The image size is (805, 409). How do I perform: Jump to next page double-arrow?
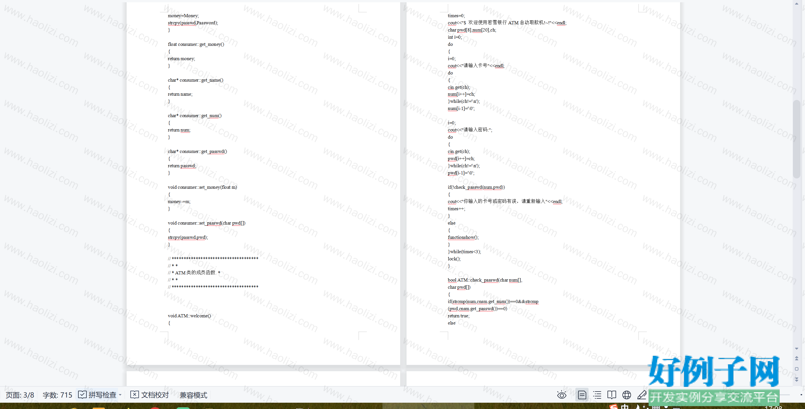click(797, 379)
